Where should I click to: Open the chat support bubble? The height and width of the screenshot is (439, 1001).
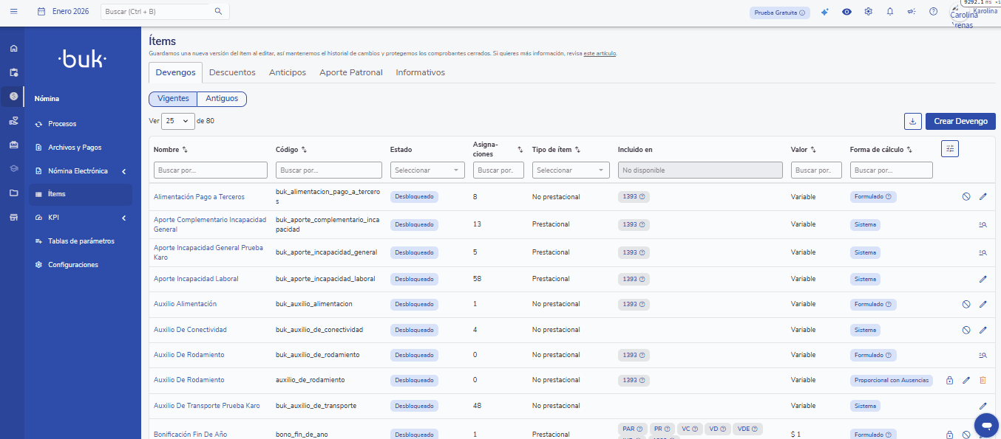pos(985,425)
